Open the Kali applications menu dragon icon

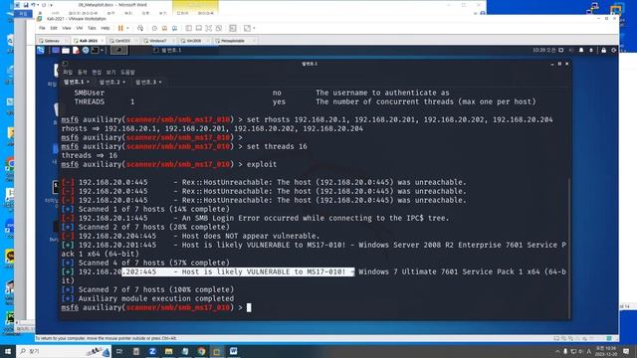click(41, 51)
